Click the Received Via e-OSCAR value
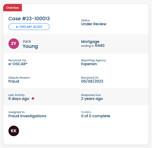Image resolution: width=152 pixels, height=148 pixels. tap(18, 64)
